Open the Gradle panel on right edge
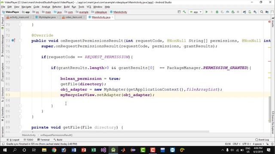 [x=273, y=22]
